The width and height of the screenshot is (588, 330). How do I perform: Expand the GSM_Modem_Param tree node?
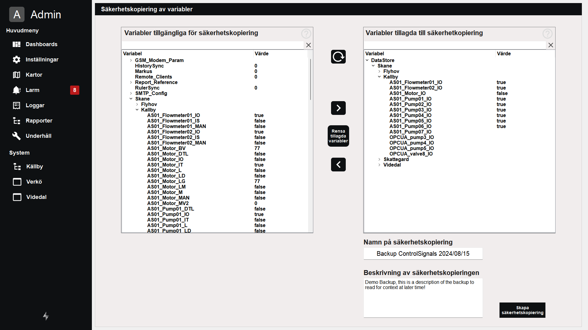coord(131,61)
